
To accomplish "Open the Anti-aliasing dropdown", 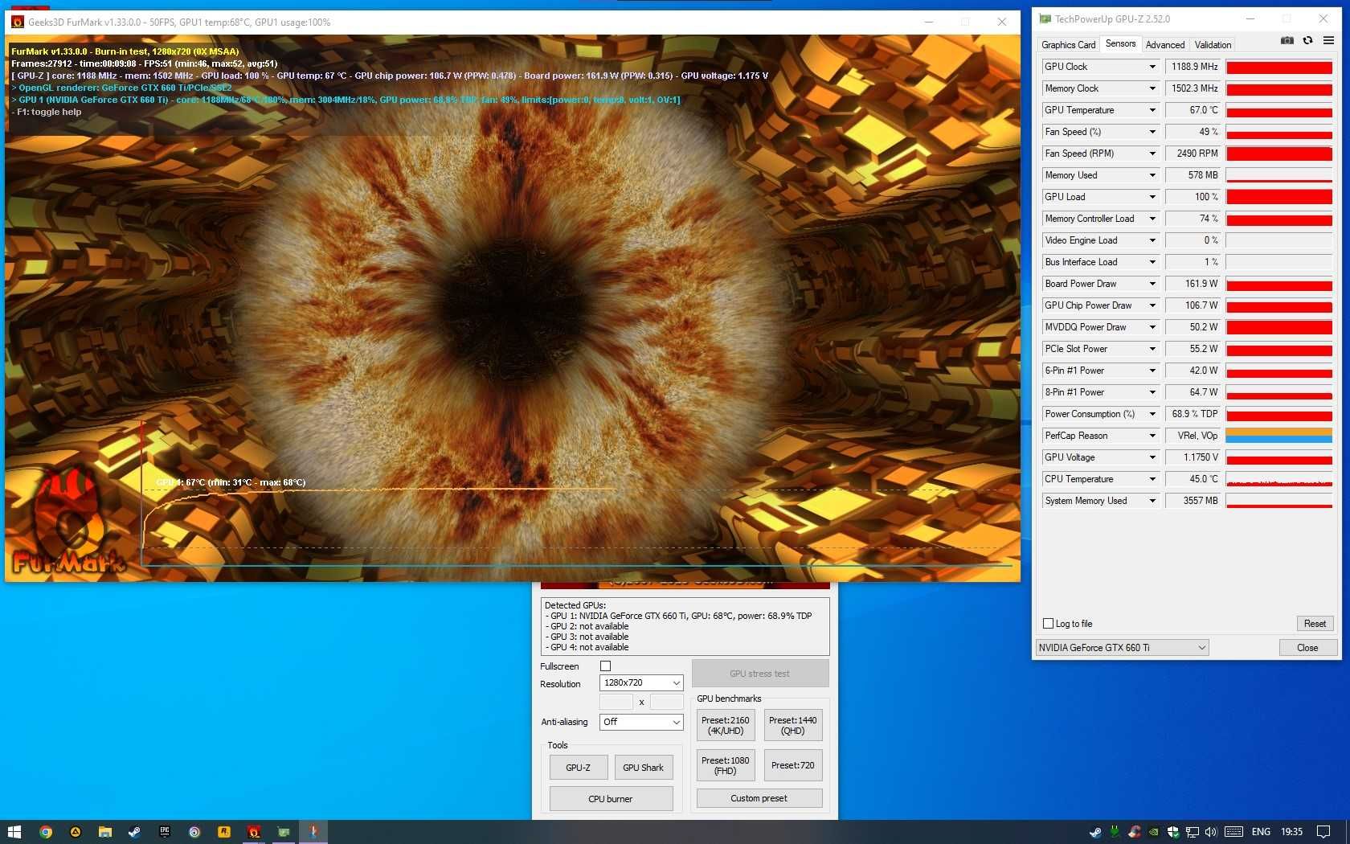I will (x=641, y=722).
